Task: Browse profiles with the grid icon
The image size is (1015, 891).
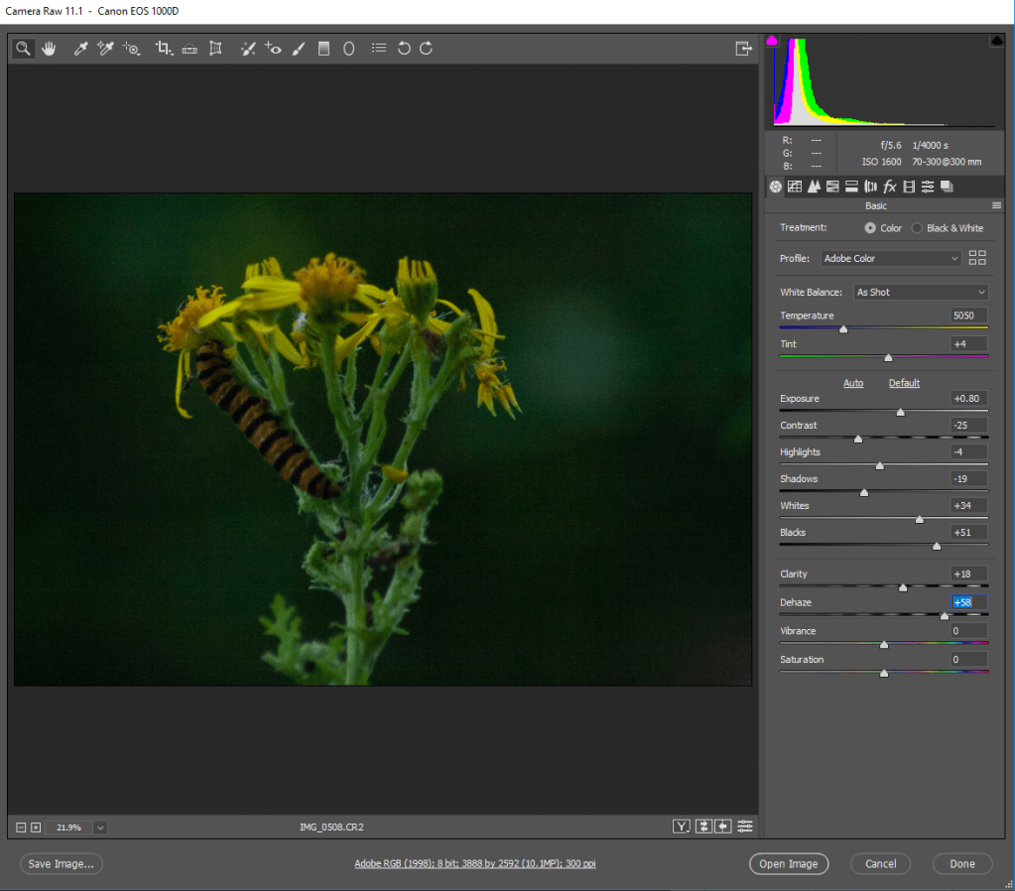Action: coord(977,258)
